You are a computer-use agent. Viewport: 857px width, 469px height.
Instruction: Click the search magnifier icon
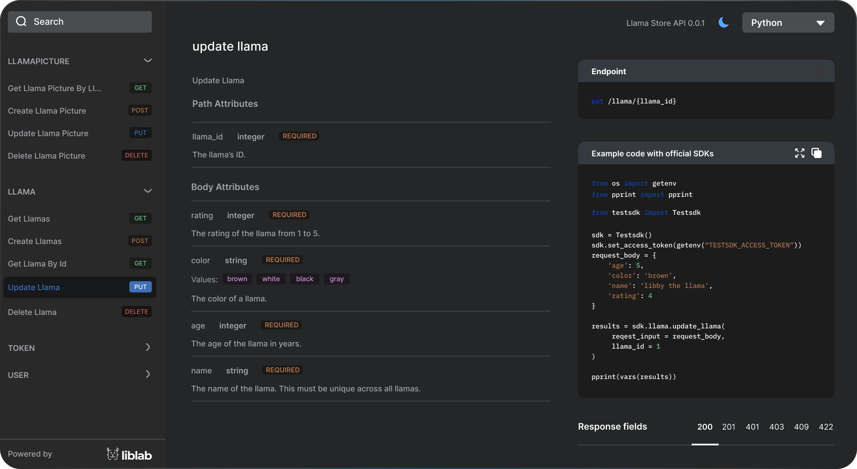[21, 21]
